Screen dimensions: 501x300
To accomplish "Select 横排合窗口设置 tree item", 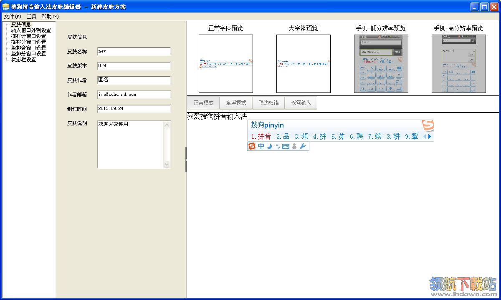I will [28, 36].
